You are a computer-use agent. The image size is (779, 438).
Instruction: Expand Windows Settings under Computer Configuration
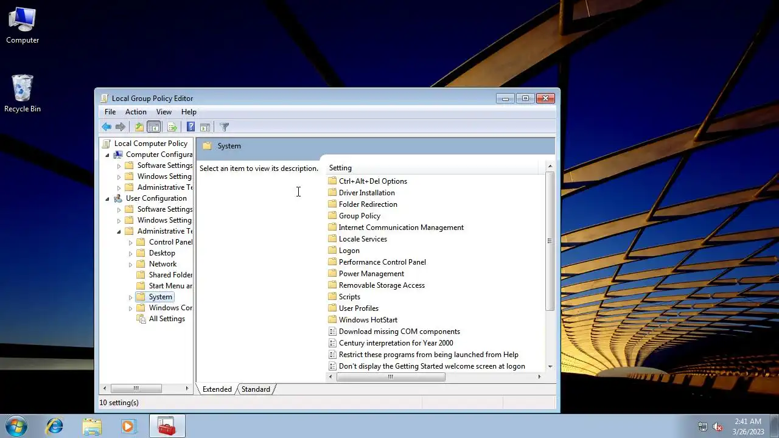pos(119,176)
